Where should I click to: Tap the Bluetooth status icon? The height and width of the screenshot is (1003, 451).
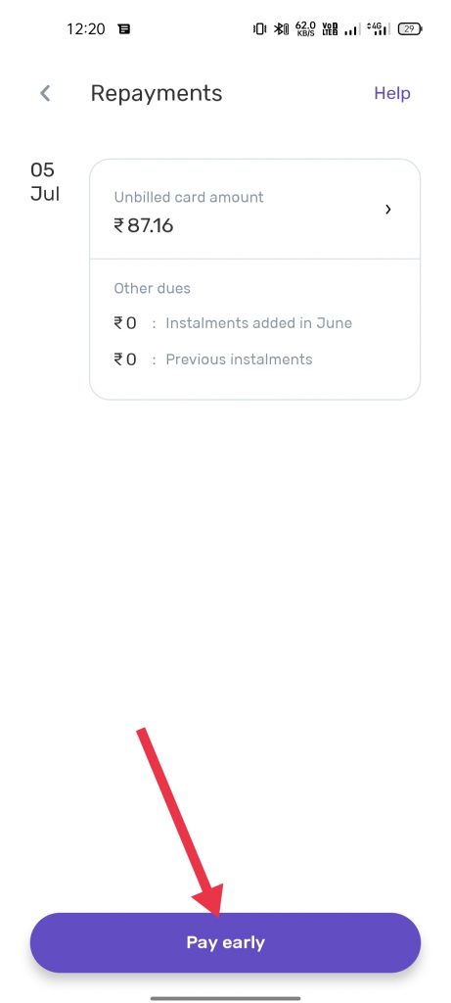pos(281,28)
